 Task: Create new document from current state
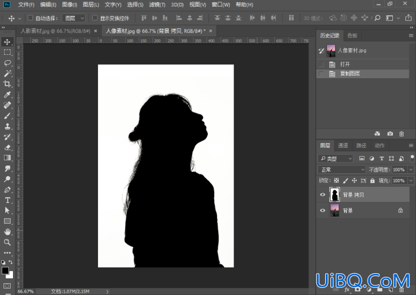[x=377, y=134]
